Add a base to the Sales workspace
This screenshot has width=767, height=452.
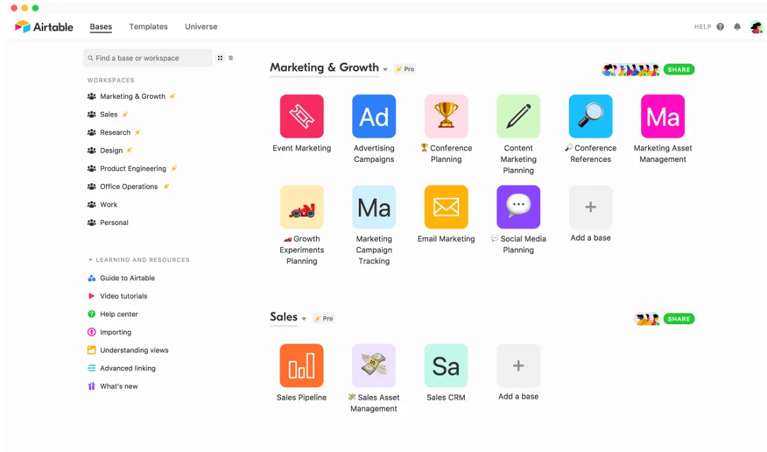click(x=518, y=365)
